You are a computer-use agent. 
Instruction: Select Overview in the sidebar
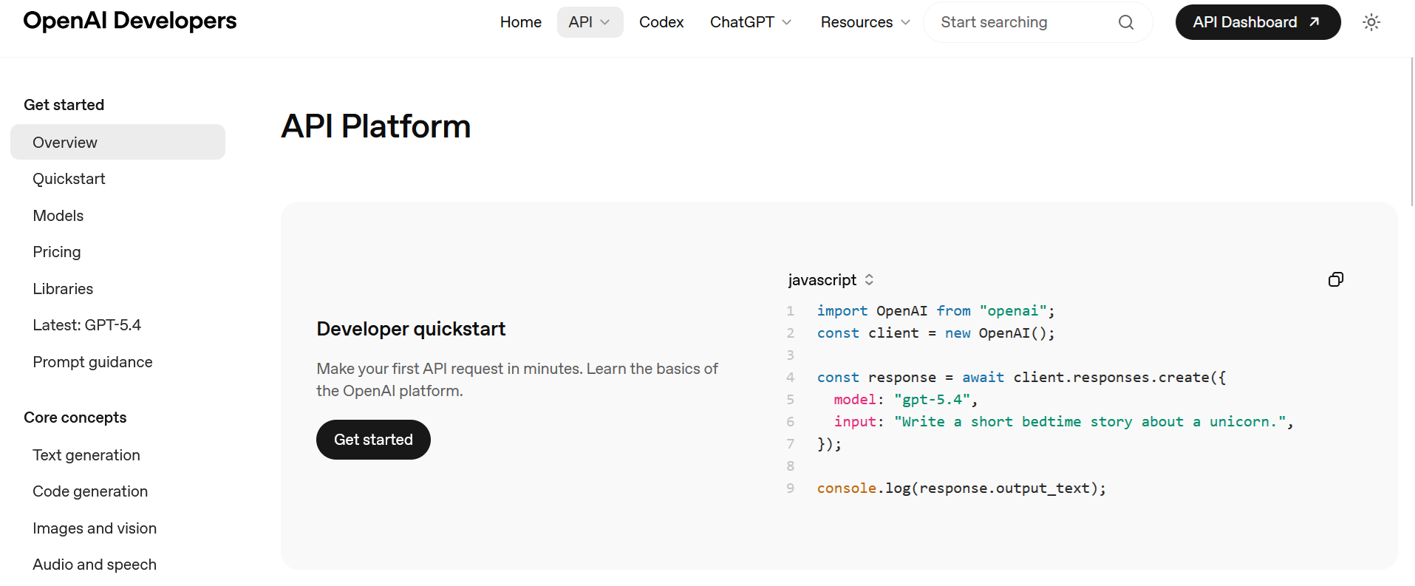[117, 142]
